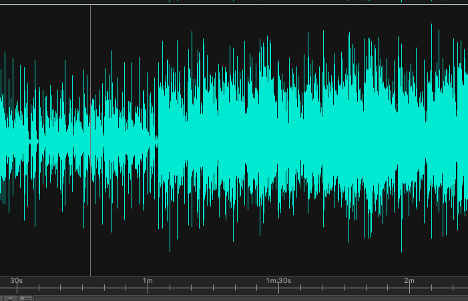This screenshot has height=301, width=468.
Task: Click the vertical playhead line in the waveform
Action: [90, 141]
